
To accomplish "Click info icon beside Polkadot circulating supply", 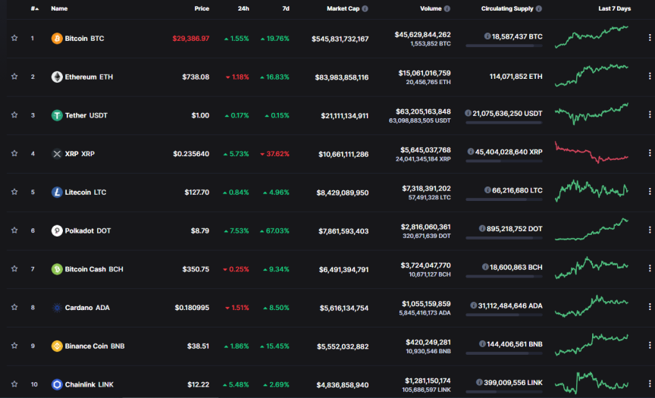I will click(x=482, y=228).
